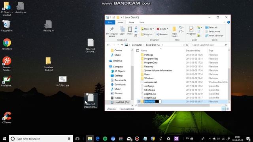Image resolution: width=253 pixels, height=142 pixels.
Task: Select the Windows folder
Action: (x=149, y=78)
